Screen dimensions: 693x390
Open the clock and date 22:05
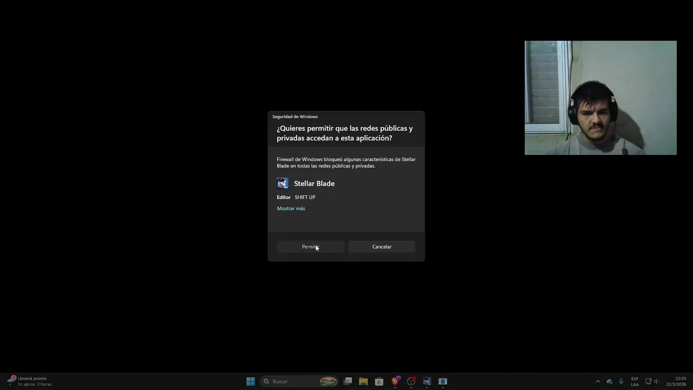click(x=676, y=381)
